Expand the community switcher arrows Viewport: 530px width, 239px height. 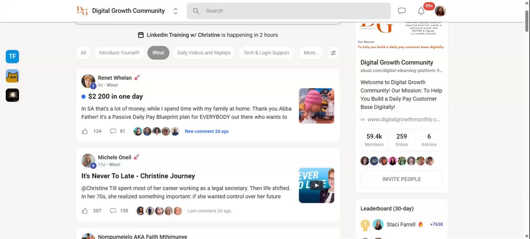tap(176, 11)
